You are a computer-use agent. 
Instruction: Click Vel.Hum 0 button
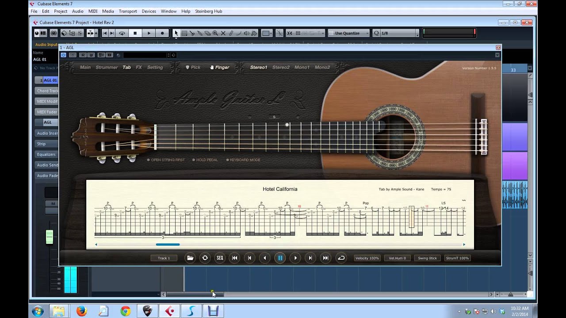pyautogui.click(x=397, y=258)
